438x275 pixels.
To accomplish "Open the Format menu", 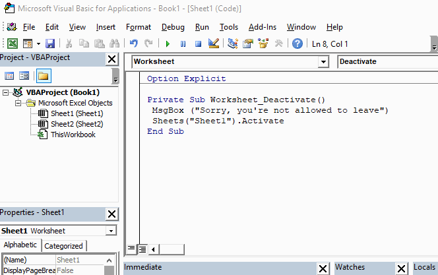I will click(139, 27).
